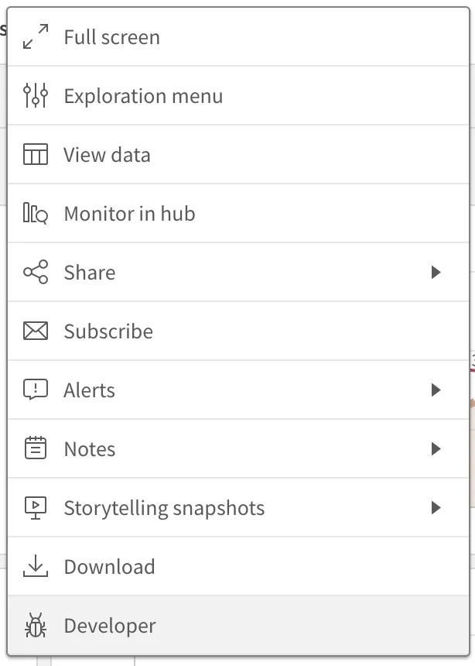Click the Exploration menu sliders icon
The height and width of the screenshot is (666, 475).
(x=34, y=95)
